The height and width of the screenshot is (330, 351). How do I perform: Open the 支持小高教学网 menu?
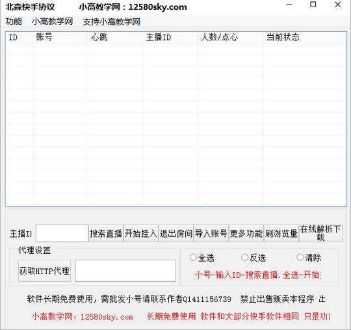click(112, 21)
